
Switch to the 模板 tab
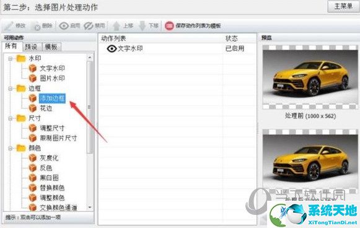51,47
